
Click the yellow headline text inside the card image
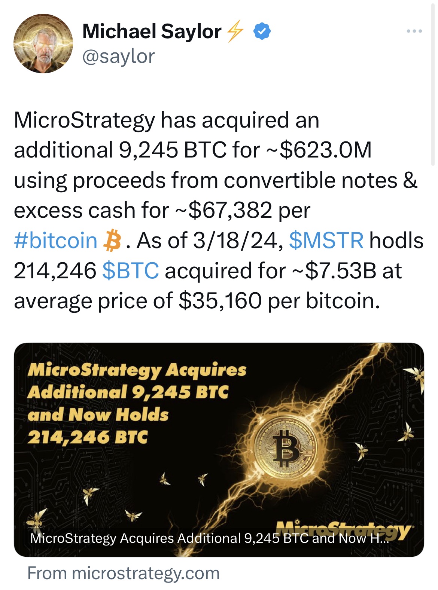(x=137, y=403)
